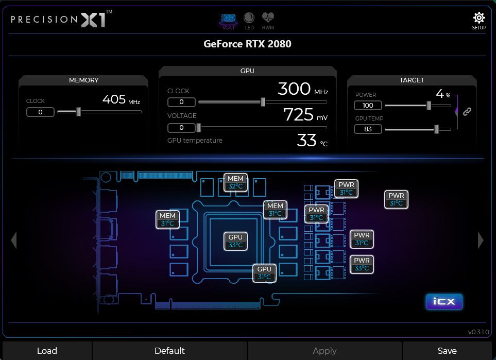Click the TARGET panel header
The width and height of the screenshot is (496, 360).
(x=412, y=80)
